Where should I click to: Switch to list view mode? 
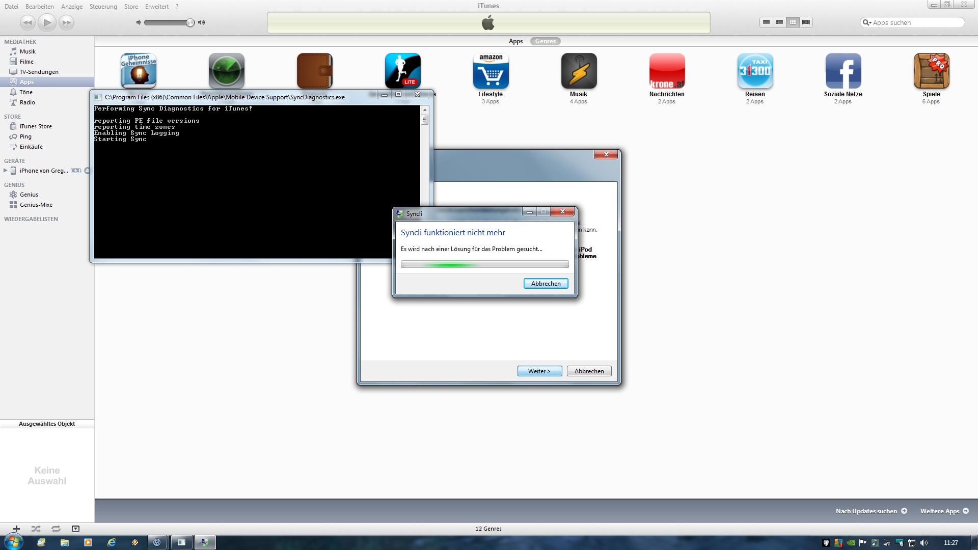click(x=766, y=22)
